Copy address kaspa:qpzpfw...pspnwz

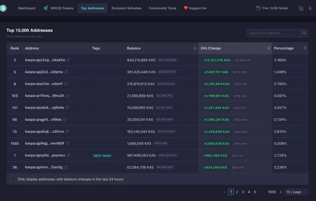click(68, 155)
